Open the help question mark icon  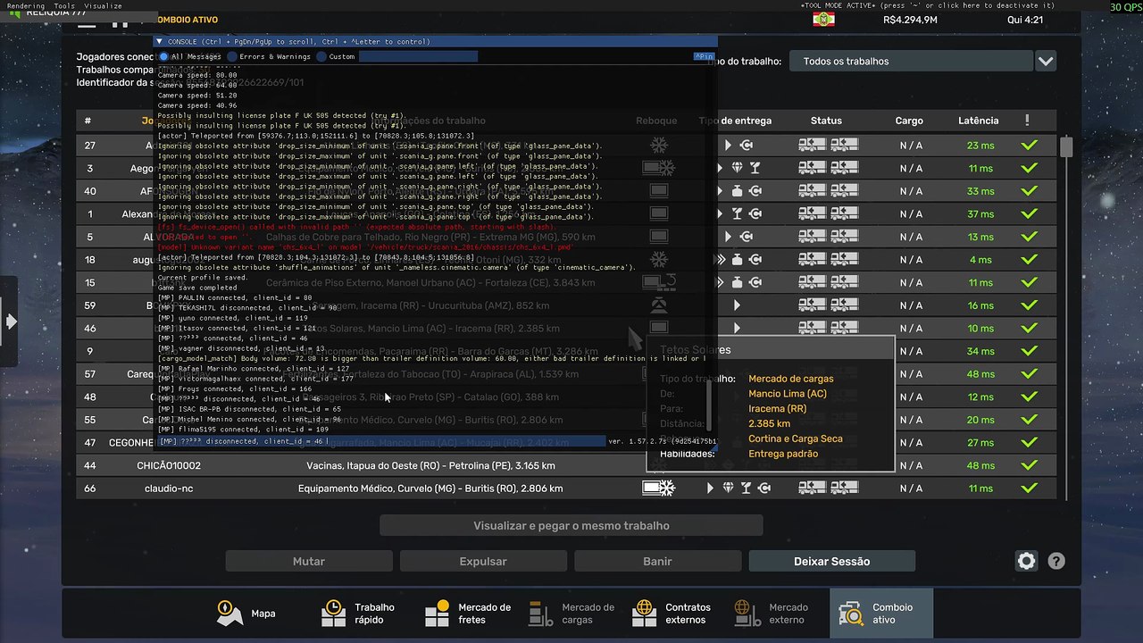click(1055, 561)
